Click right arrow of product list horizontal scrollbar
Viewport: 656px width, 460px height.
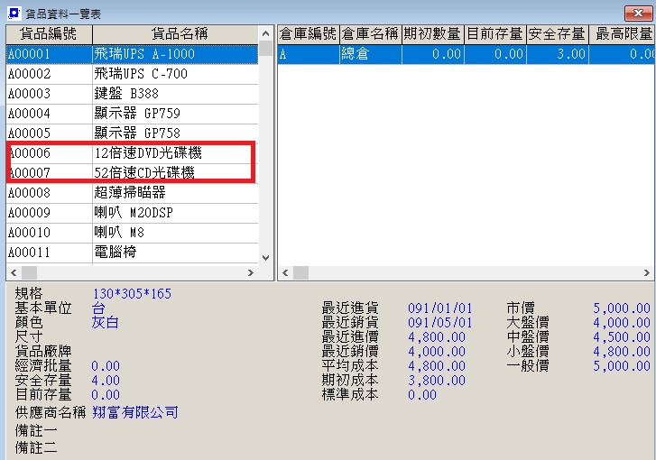tap(251, 272)
